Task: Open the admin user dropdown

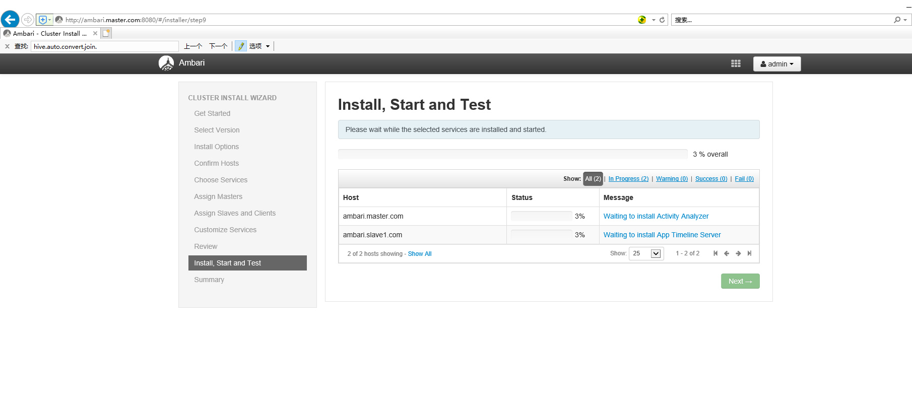Action: tap(777, 64)
